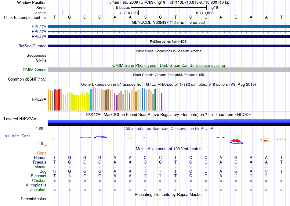Click the chr11:8,710,815-8,710,830 (16 bp) position text
Screen dimensions: 290x206
(x=200, y=2)
